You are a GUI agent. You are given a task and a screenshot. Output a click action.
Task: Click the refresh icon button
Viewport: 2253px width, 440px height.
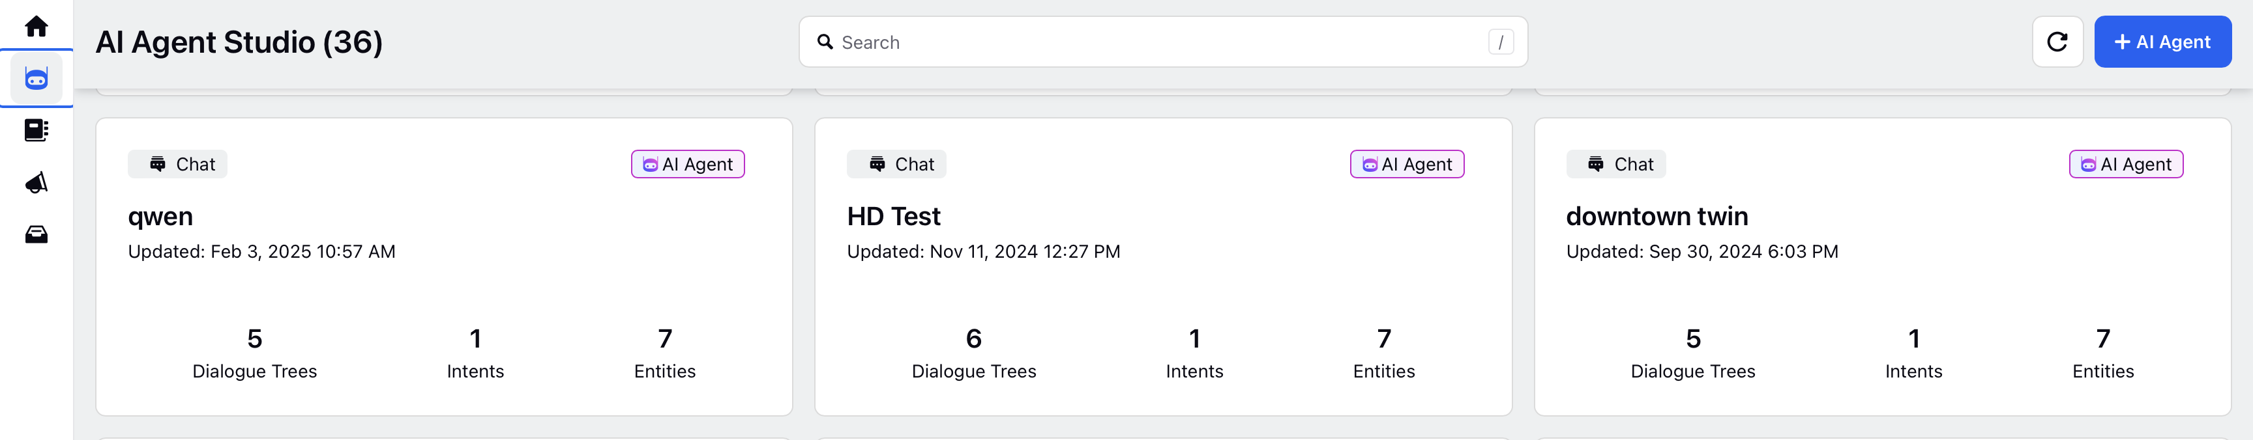2057,42
